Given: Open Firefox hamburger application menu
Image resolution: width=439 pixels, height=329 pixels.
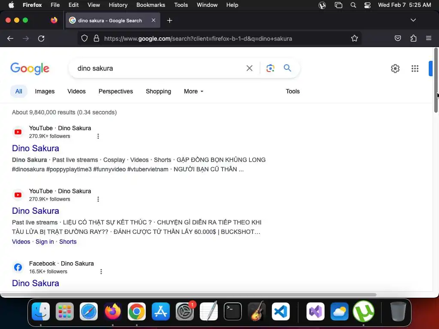Looking at the screenshot, I should (429, 38).
